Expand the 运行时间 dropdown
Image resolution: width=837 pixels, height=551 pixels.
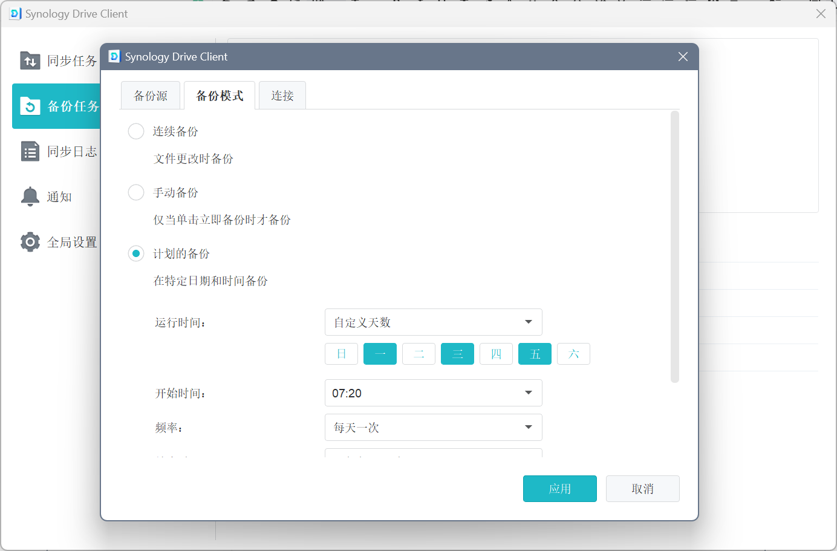(433, 322)
